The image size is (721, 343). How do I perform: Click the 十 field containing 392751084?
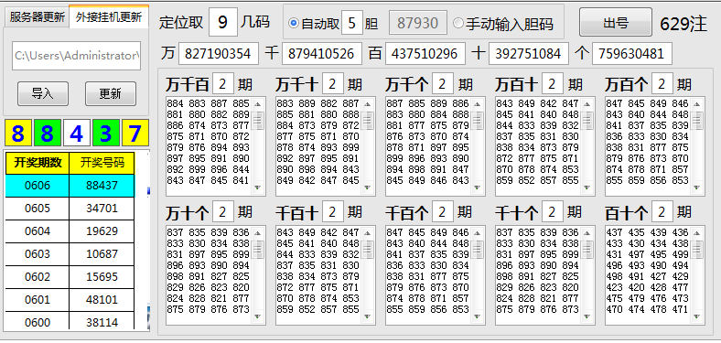coord(529,54)
